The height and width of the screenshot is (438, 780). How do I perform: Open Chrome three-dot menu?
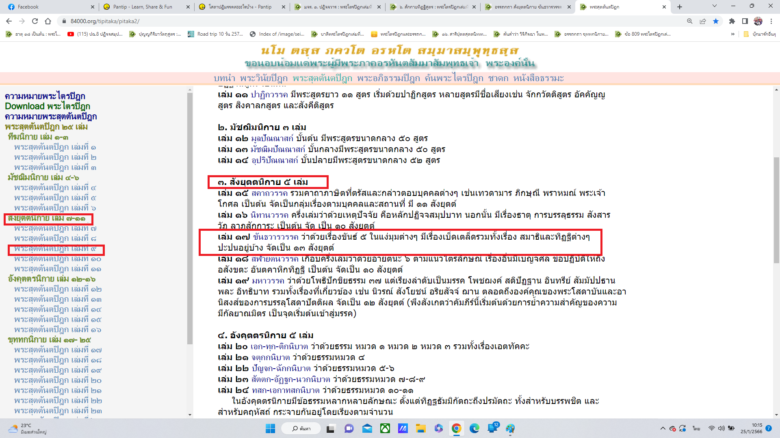771,21
